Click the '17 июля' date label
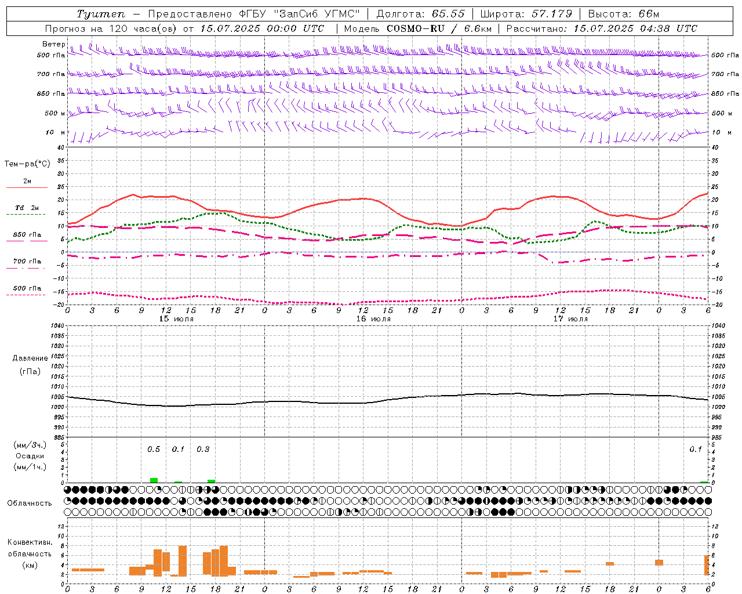This screenshot has width=742, height=594. tap(570, 319)
